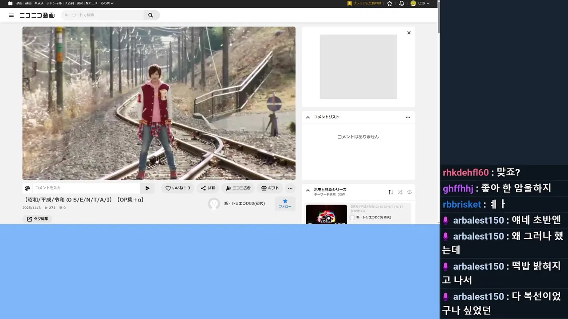Click the ニコニコ動画 logo
Image resolution: width=568 pixels, height=319 pixels.
37,15
